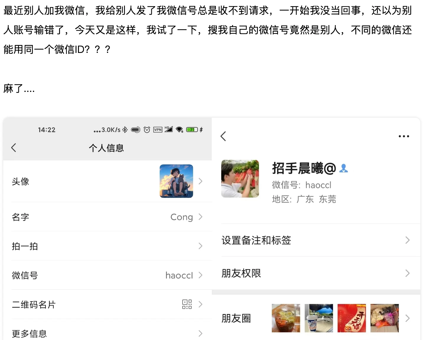Tap anime profile avatar thumbnail
The width and height of the screenshot is (423, 340).
176,181
